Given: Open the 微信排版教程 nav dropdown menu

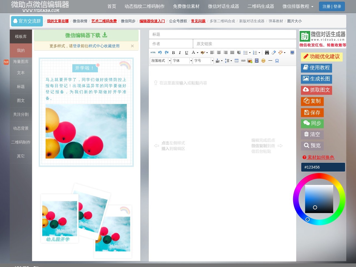Looking at the screenshot, I should click(298, 6).
